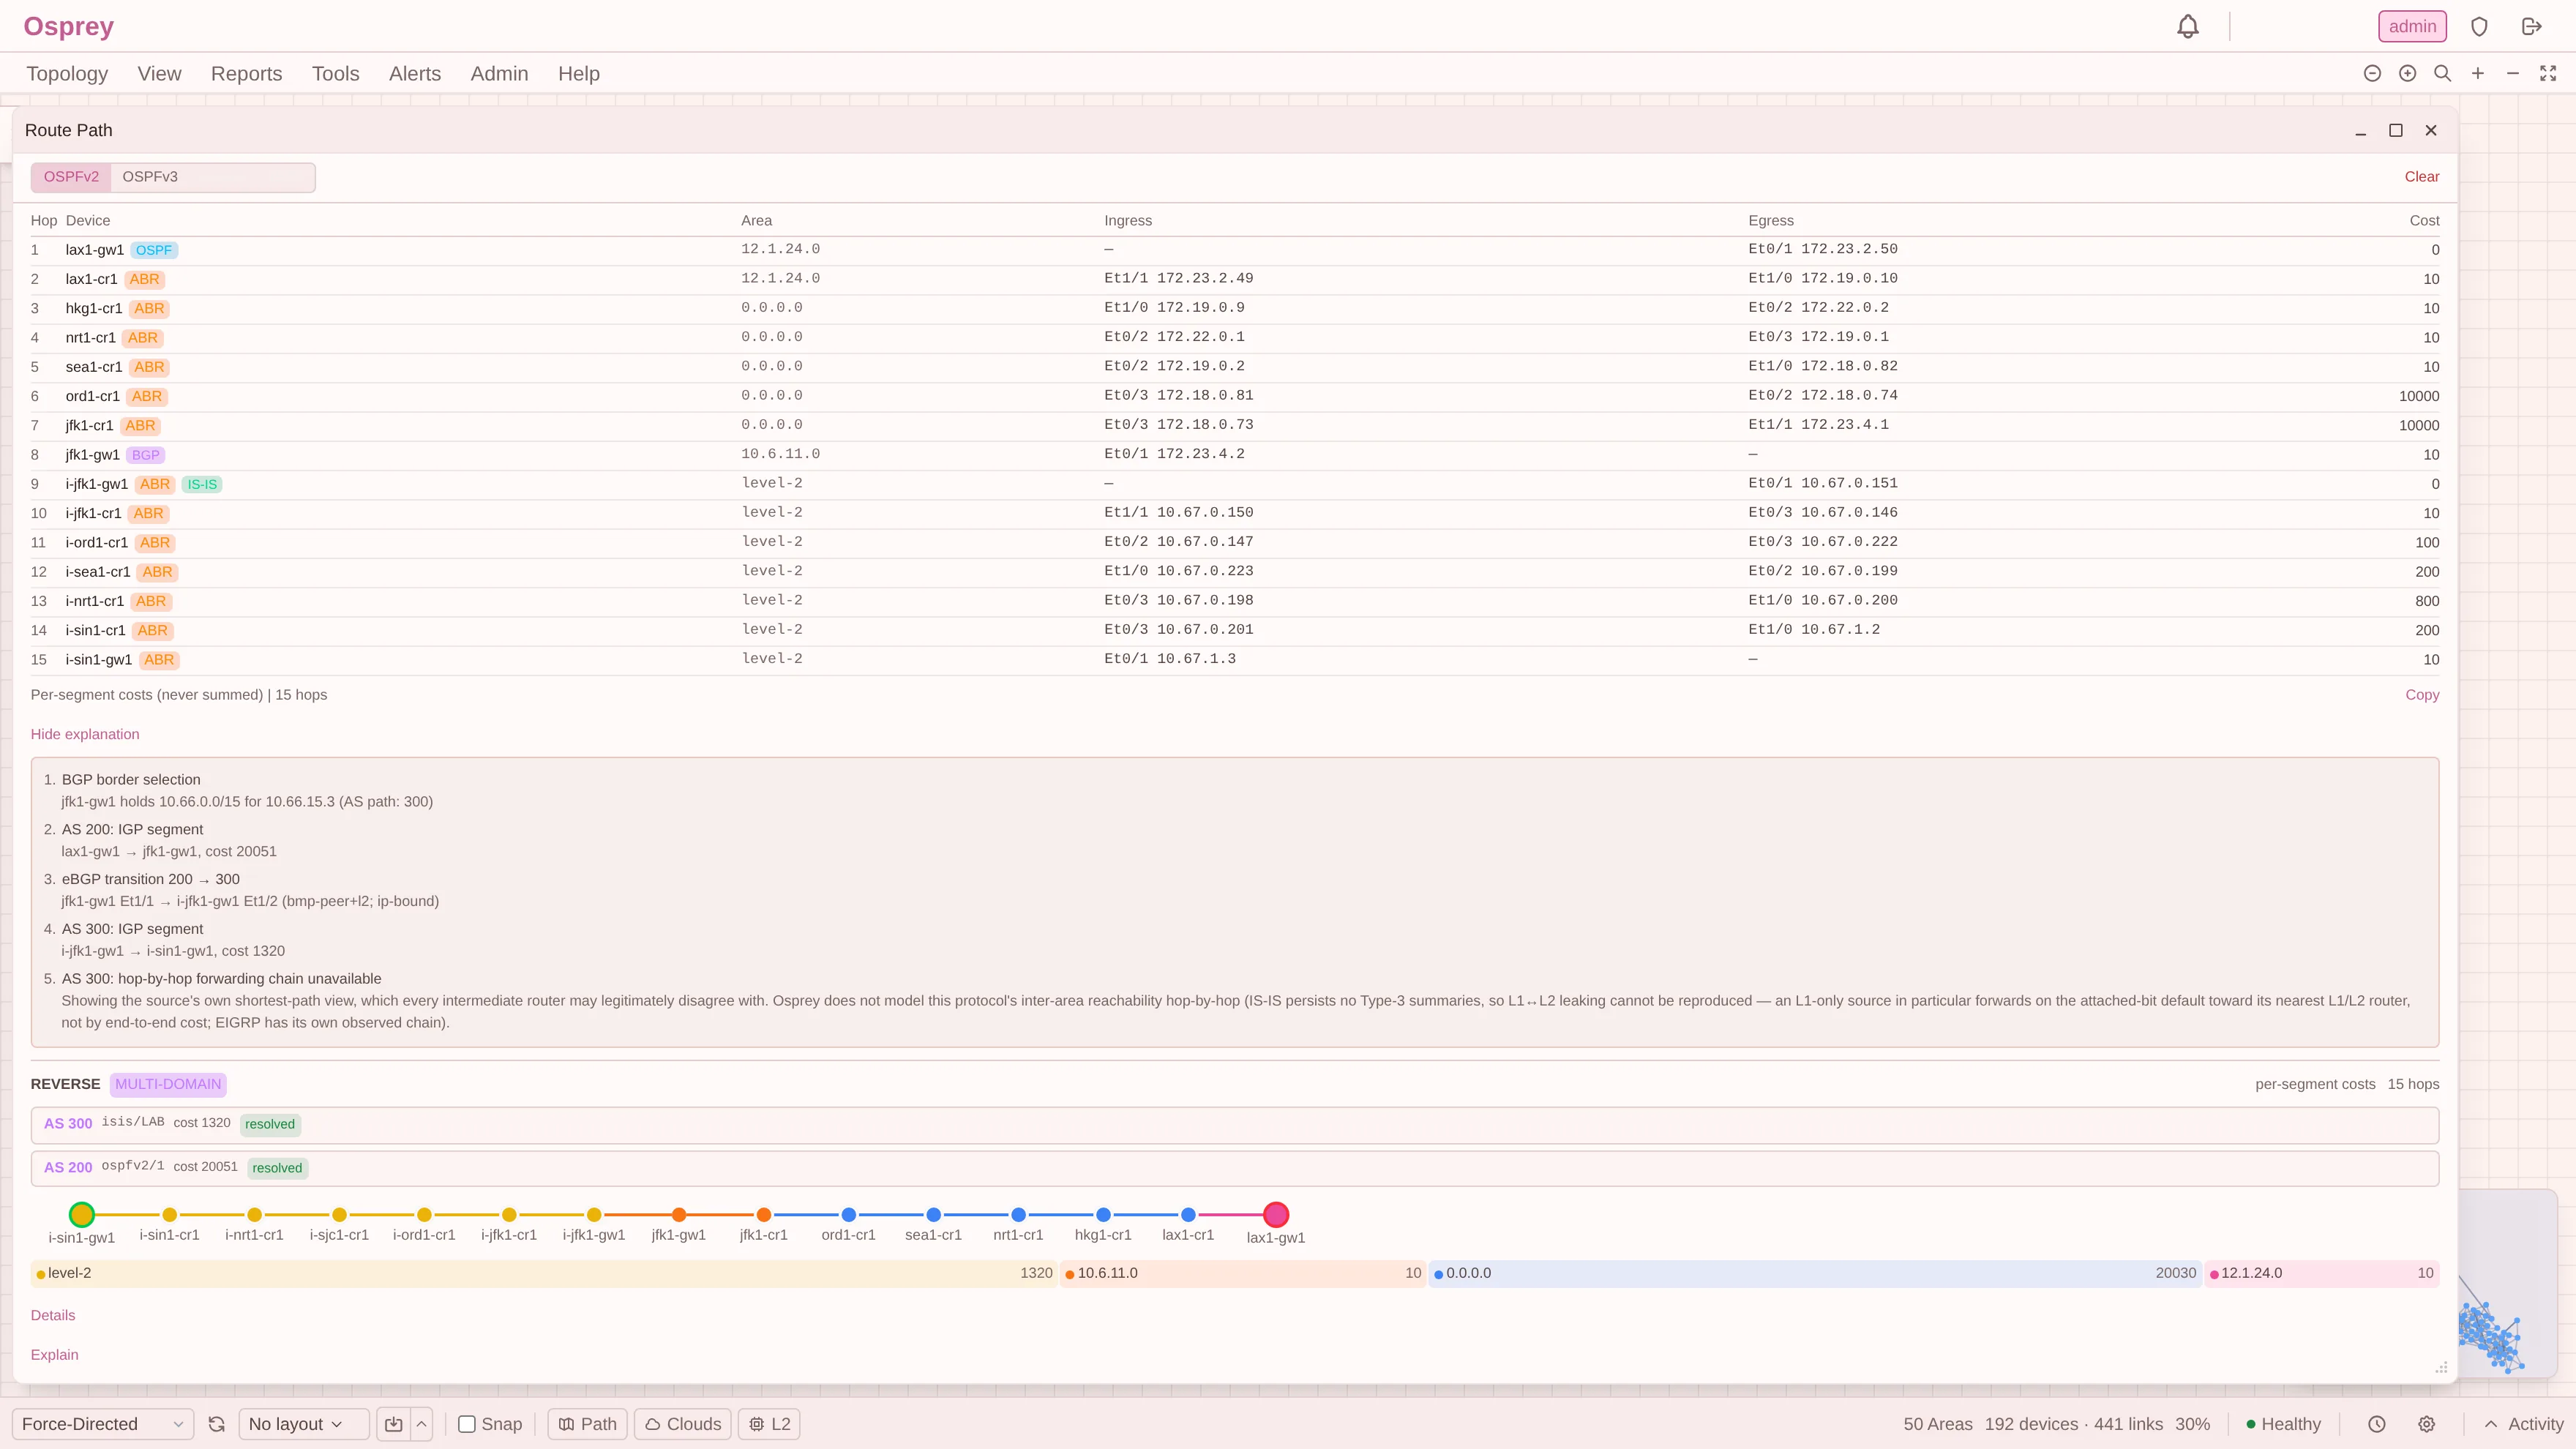The height and width of the screenshot is (1449, 2576).
Task: Open the notifications bell
Action: click(x=2188, y=27)
